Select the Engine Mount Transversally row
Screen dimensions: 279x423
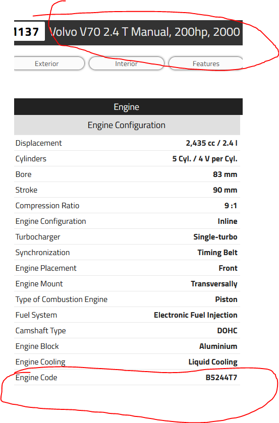click(127, 284)
